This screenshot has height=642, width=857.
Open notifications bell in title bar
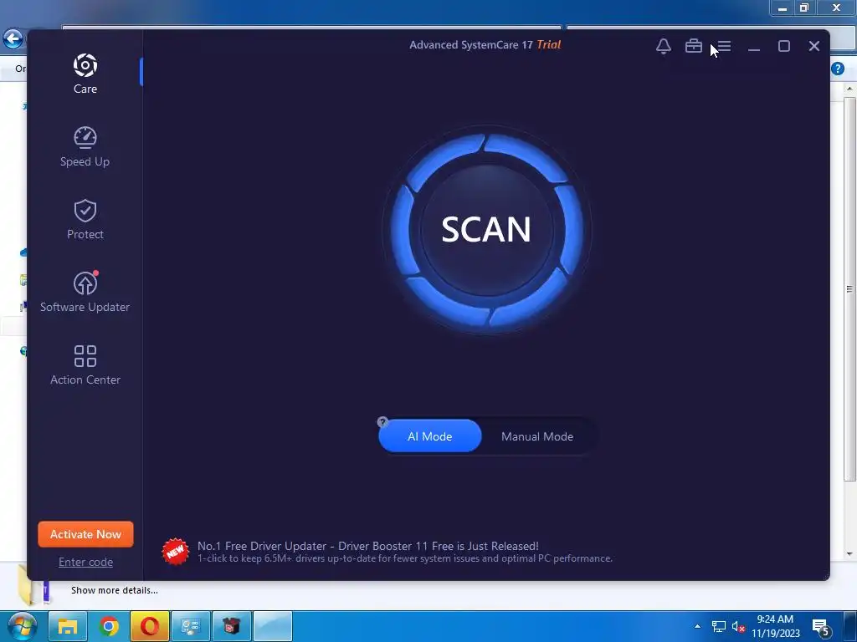pos(664,47)
